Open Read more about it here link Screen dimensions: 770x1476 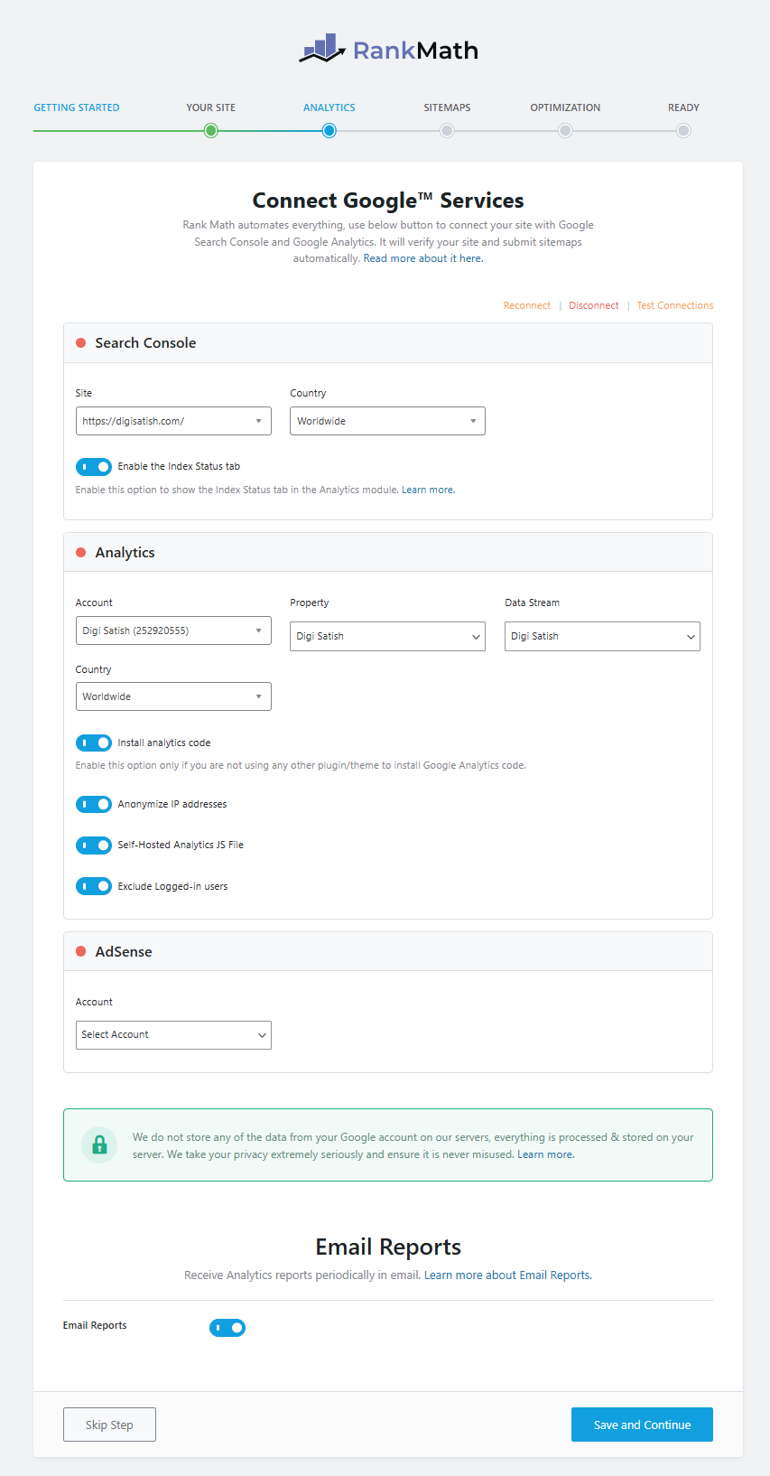pyautogui.click(x=423, y=258)
